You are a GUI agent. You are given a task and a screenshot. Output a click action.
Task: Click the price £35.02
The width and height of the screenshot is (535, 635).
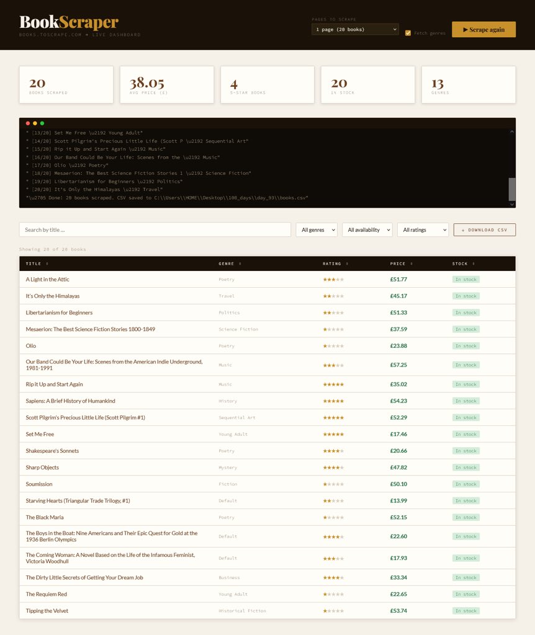tap(398, 384)
